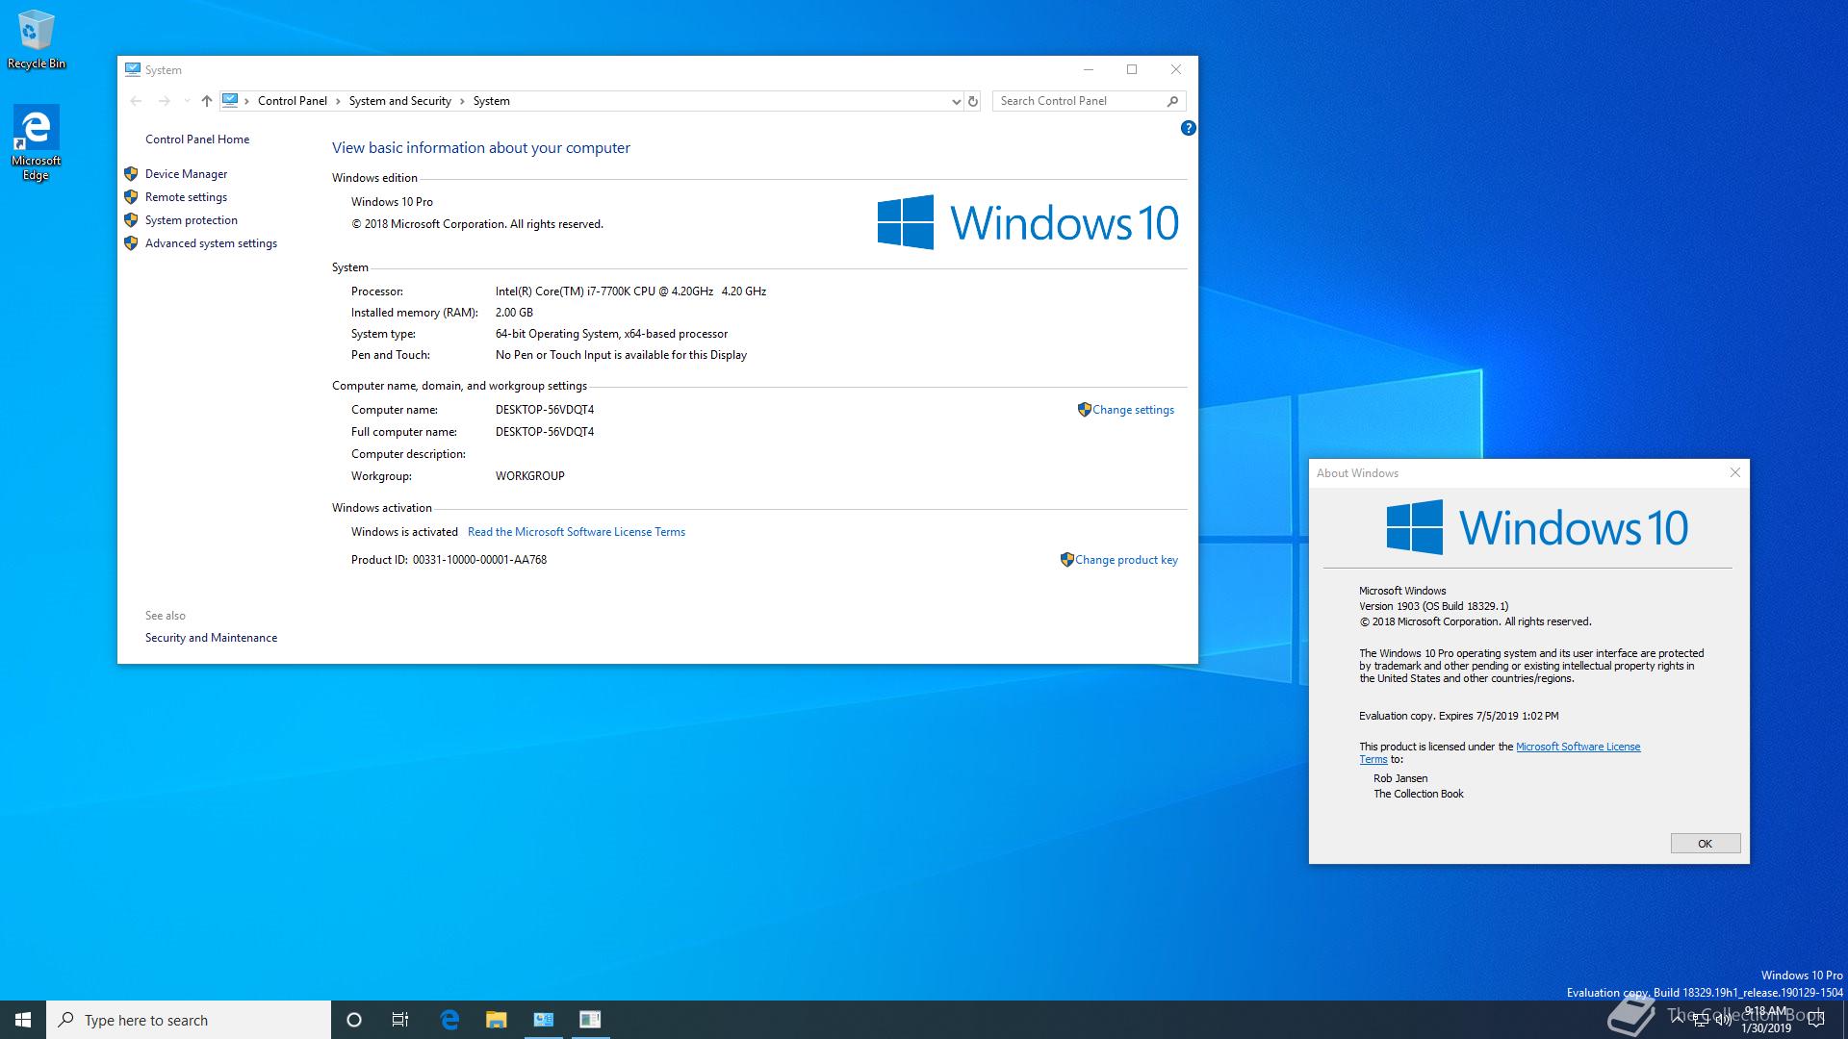Open the Action Center notification icon
The width and height of the screenshot is (1848, 1039).
(1816, 1020)
